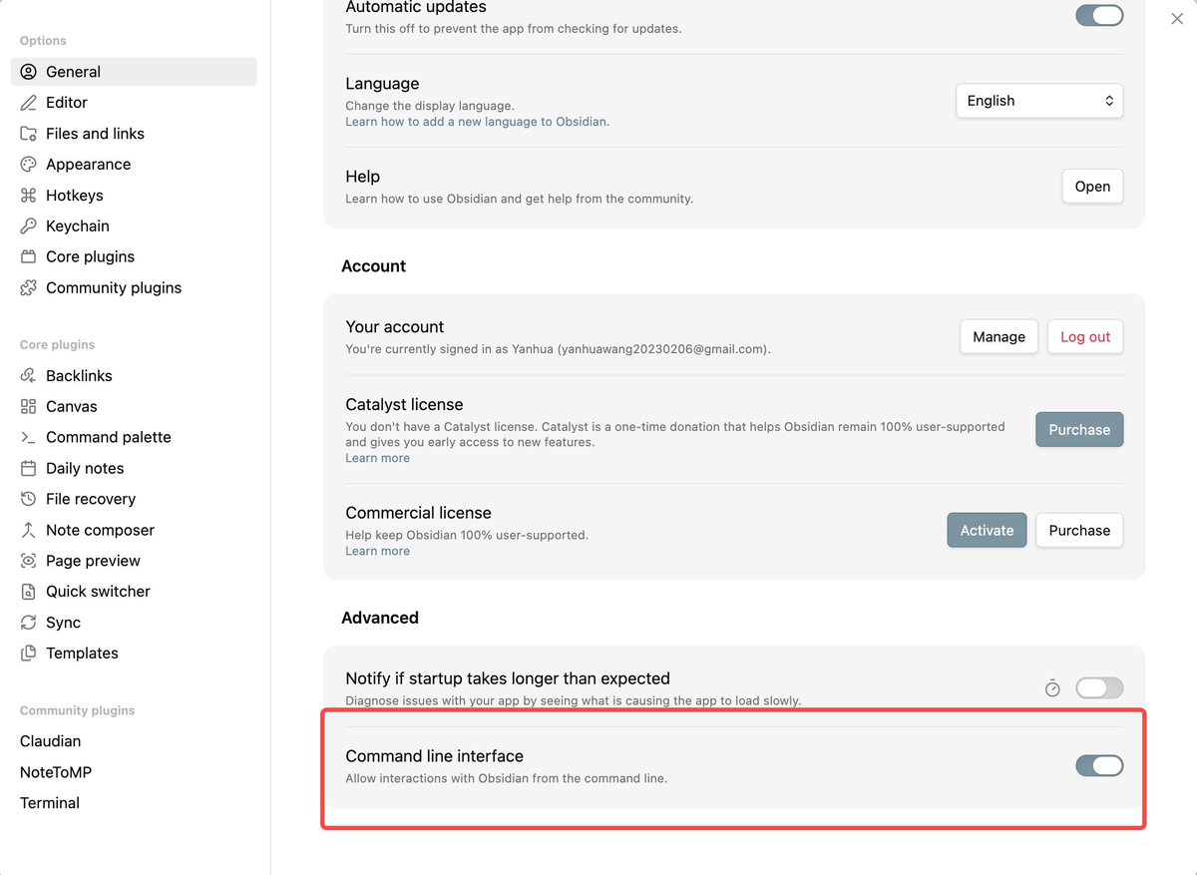Viewport: 1197px width, 875px height.
Task: Click Manage account button
Action: 998,337
